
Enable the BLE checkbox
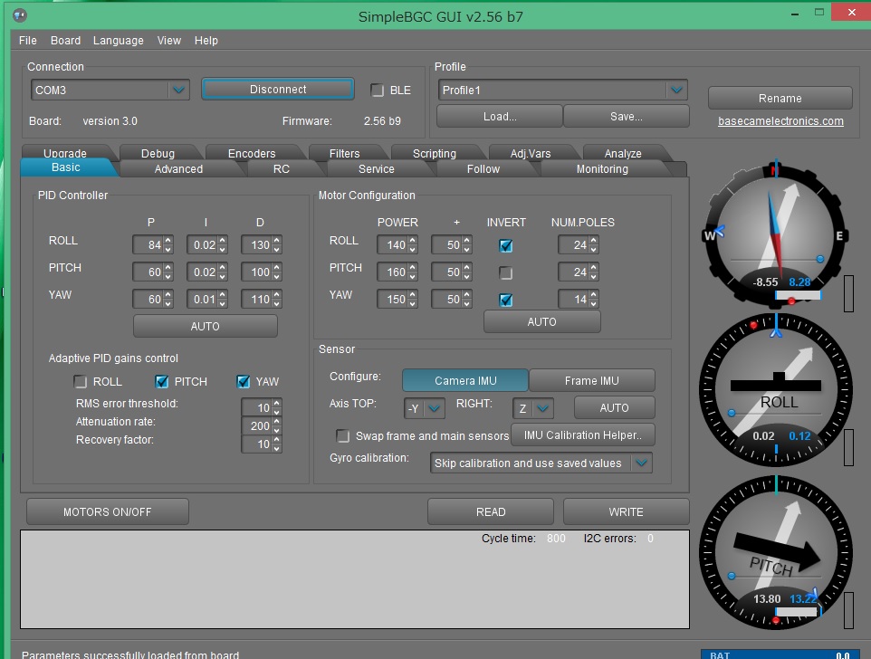[x=378, y=91]
